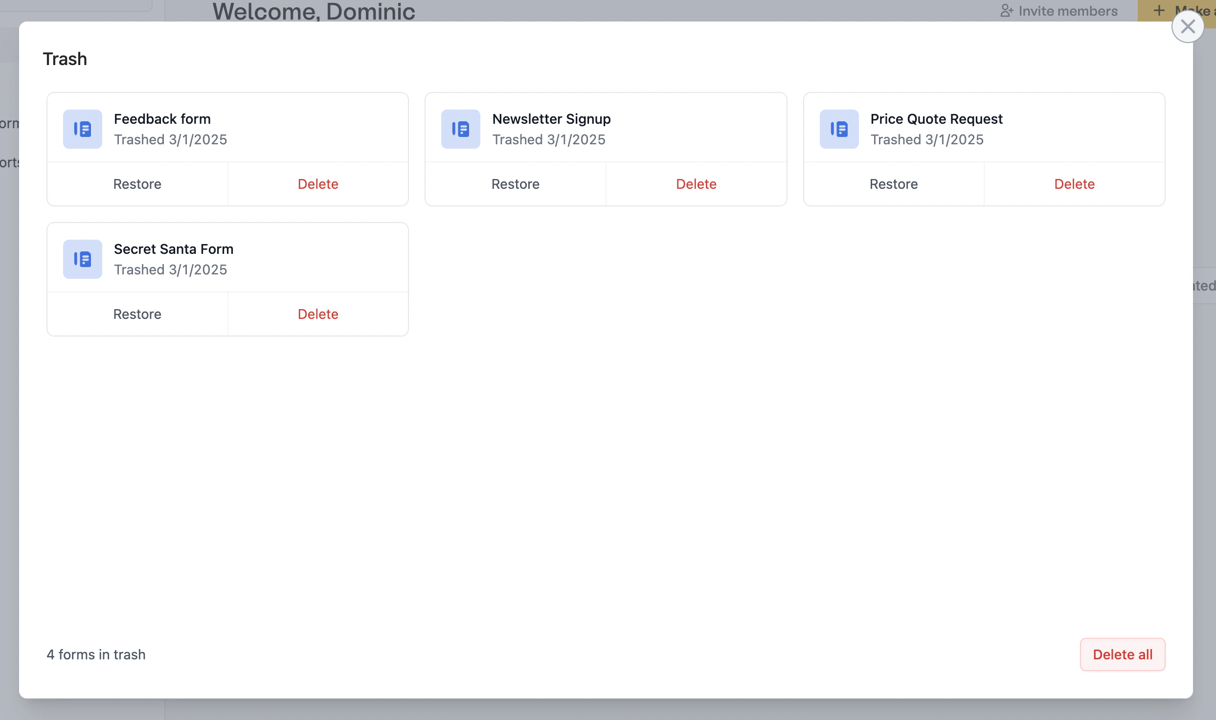Delete the Secret Santa Form
1216x720 pixels.
318,314
